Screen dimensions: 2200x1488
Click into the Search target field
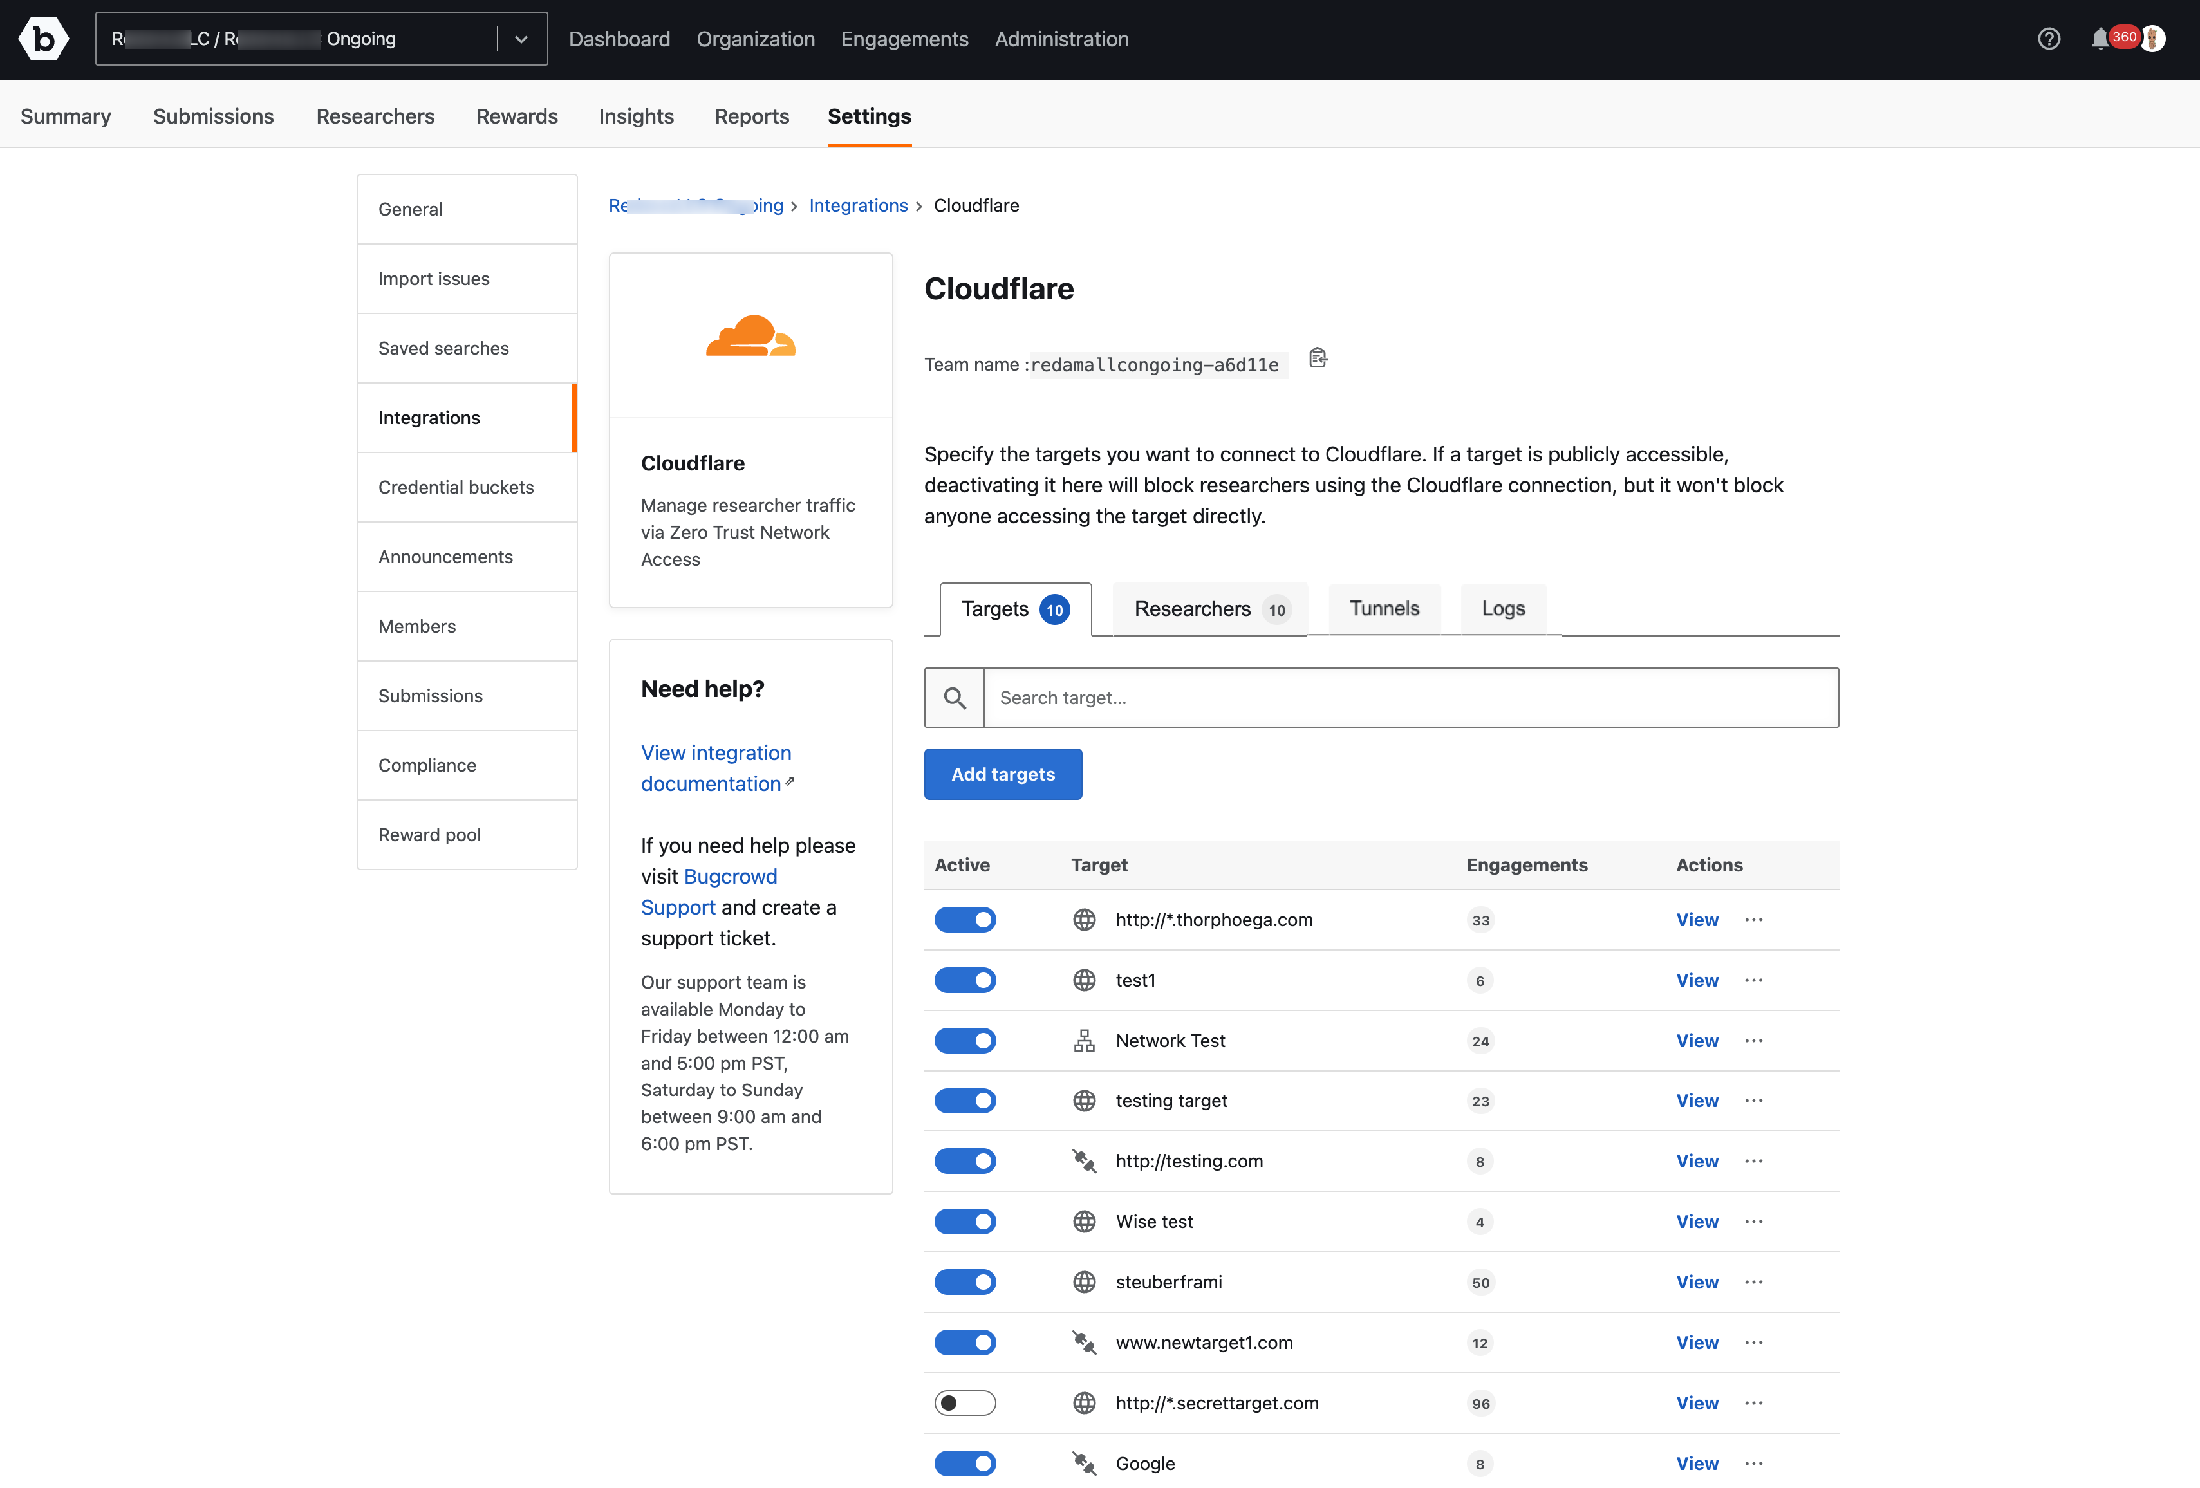[1410, 698]
